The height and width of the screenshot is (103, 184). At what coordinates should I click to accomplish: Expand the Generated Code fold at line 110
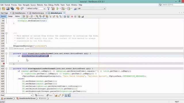click(x=6, y=48)
